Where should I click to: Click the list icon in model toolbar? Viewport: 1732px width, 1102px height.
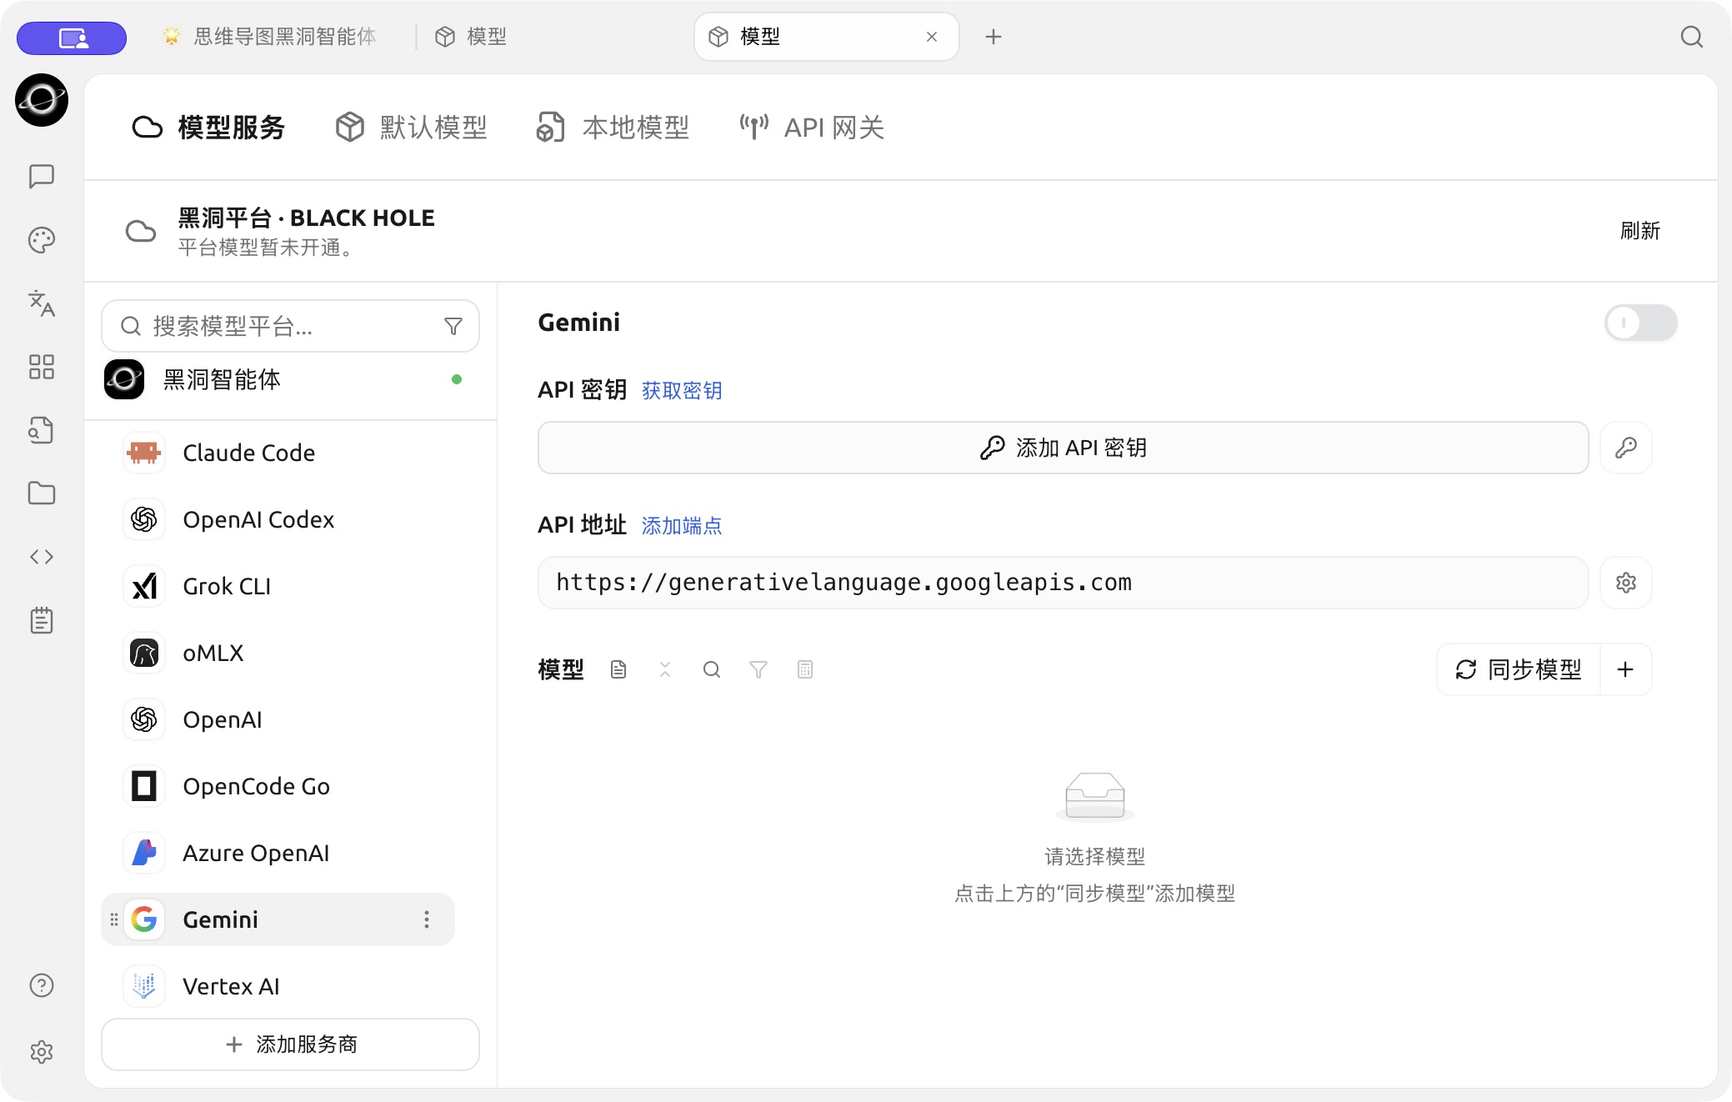coord(805,669)
